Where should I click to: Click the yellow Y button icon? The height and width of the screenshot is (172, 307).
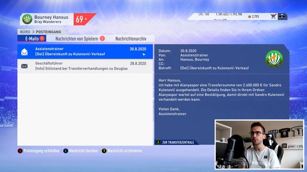tap(104, 151)
